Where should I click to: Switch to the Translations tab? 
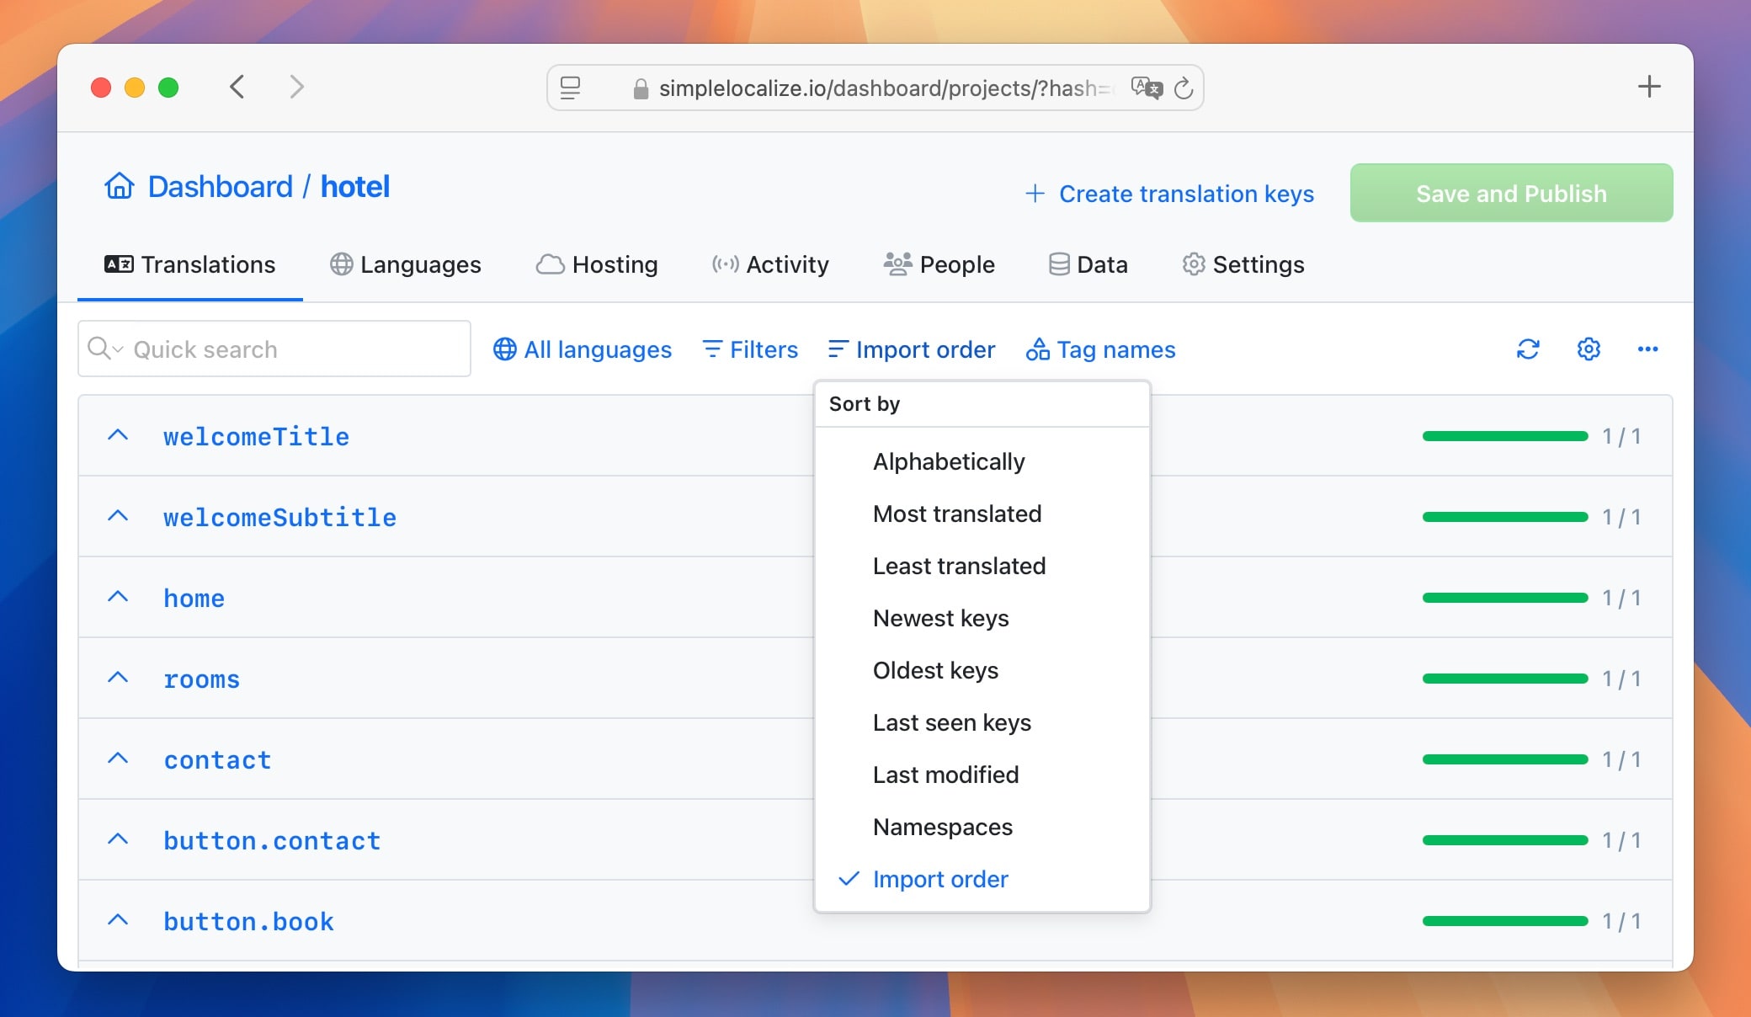[x=189, y=264]
